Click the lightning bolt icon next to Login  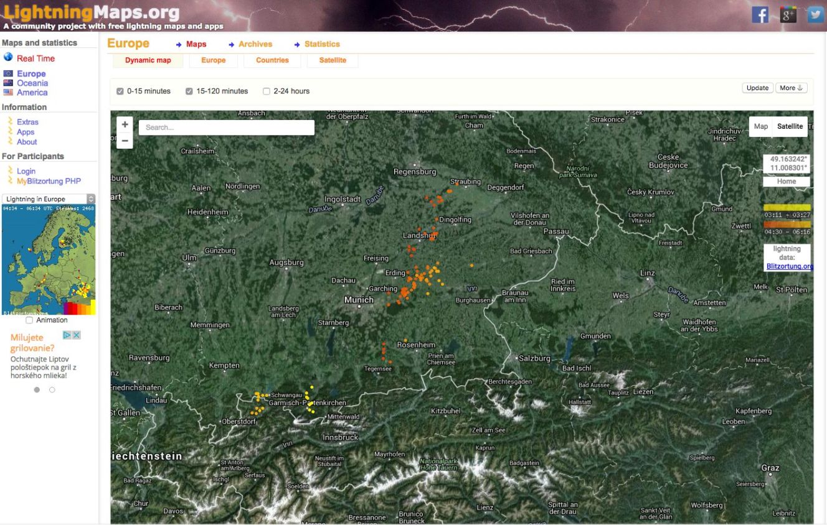[10, 170]
